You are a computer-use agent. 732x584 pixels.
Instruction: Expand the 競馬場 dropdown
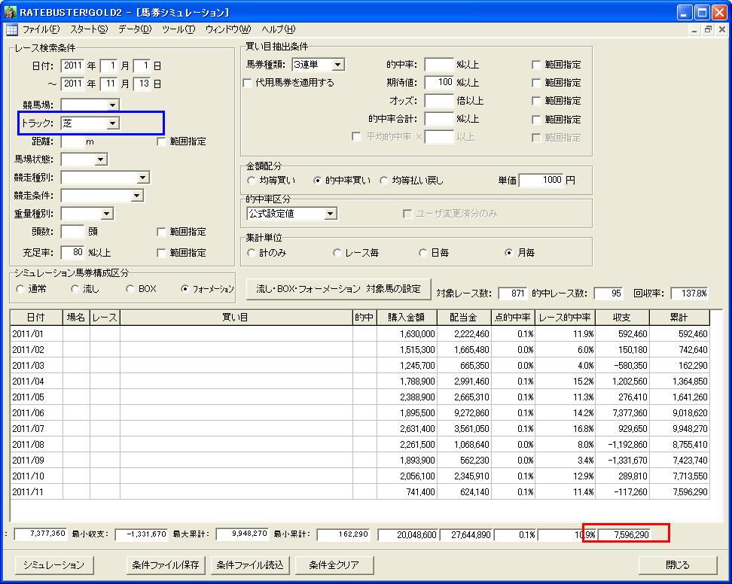[112, 105]
